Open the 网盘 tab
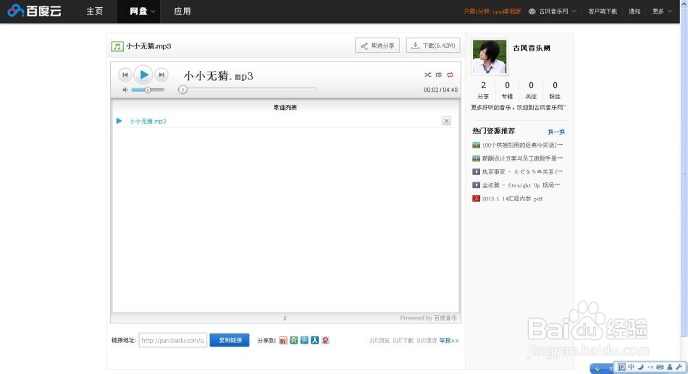 tap(138, 12)
